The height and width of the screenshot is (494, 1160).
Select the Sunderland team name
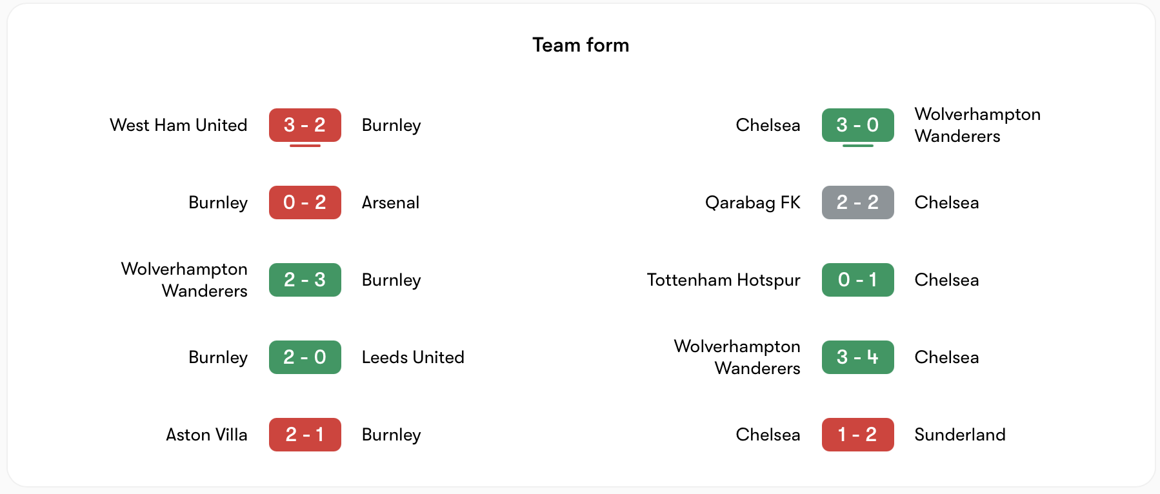pos(960,435)
